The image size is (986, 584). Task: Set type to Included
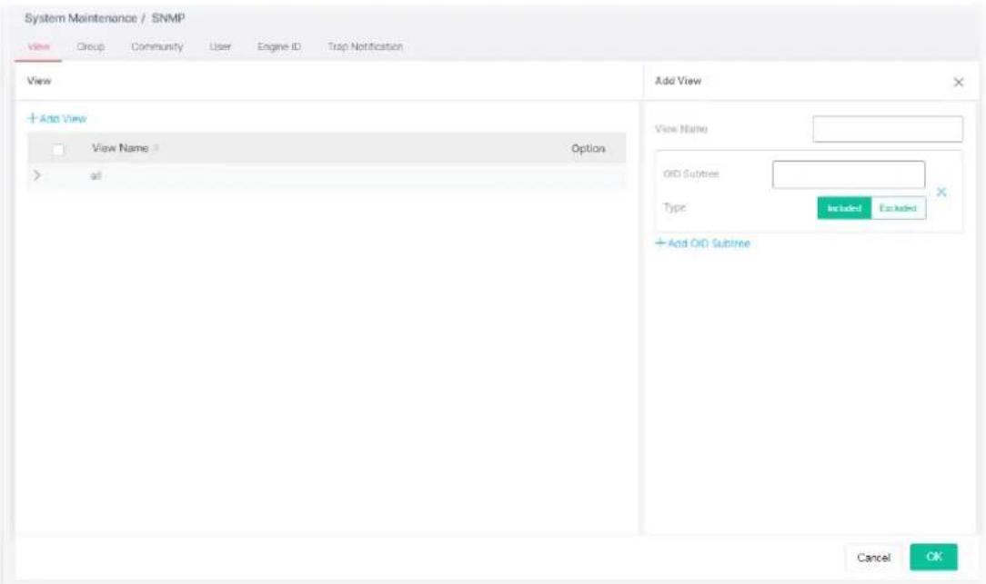coord(844,209)
